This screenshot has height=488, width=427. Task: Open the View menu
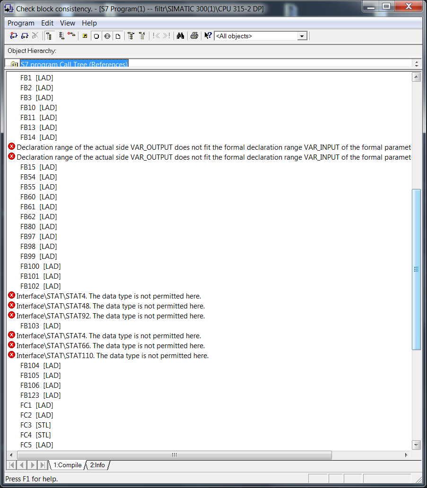click(68, 23)
